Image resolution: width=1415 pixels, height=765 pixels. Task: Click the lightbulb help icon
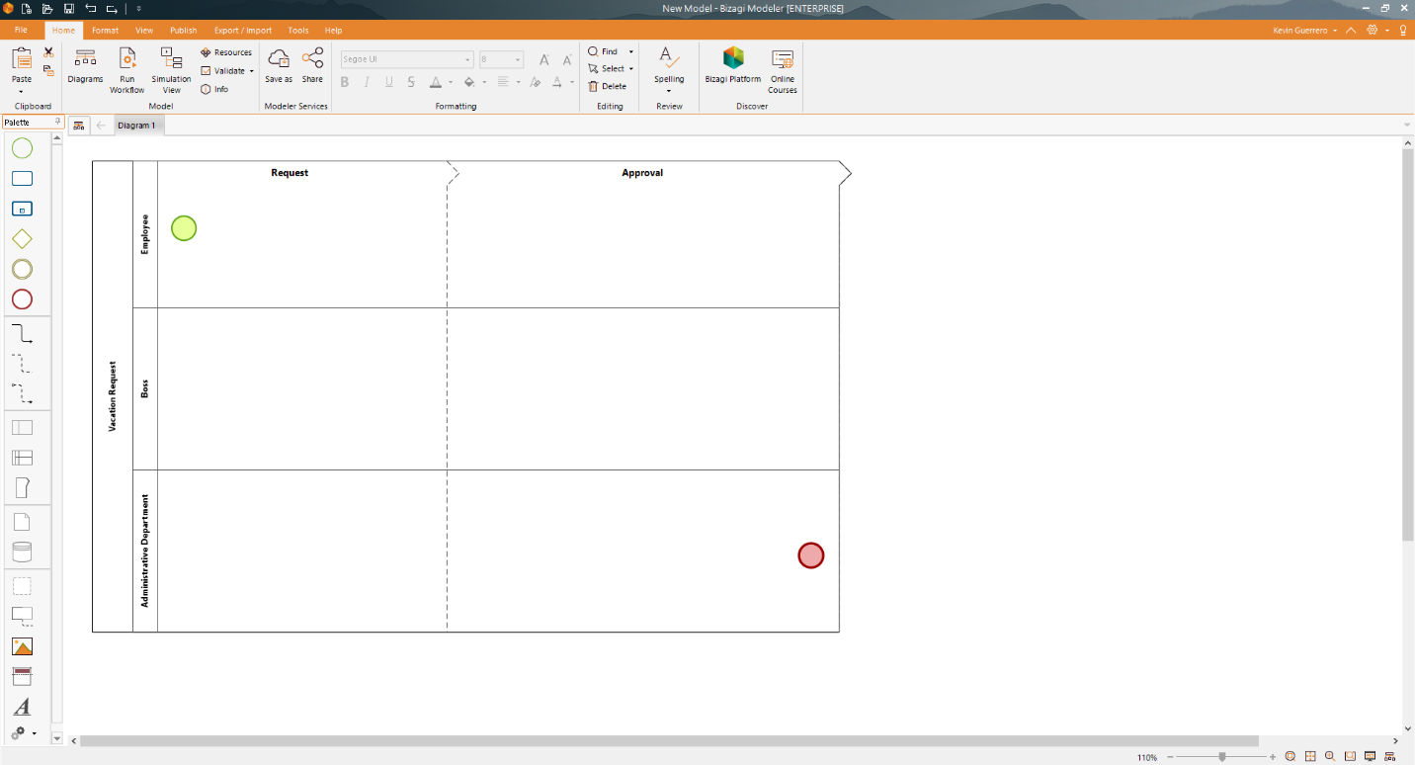[1403, 31]
